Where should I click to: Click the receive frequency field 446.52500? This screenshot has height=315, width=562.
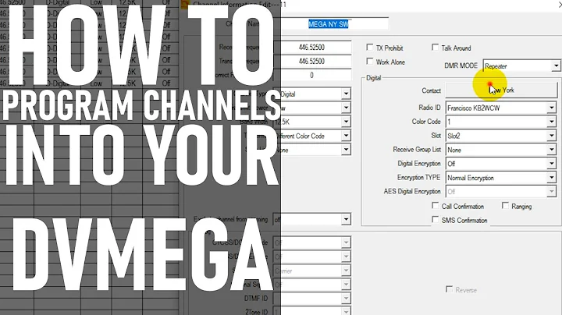(312, 48)
